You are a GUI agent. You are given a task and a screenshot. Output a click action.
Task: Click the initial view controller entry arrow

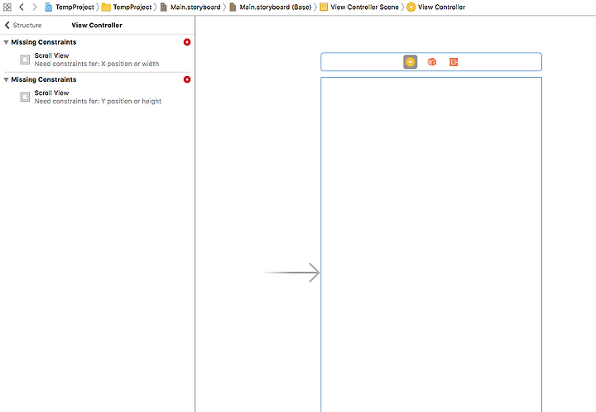click(x=291, y=273)
